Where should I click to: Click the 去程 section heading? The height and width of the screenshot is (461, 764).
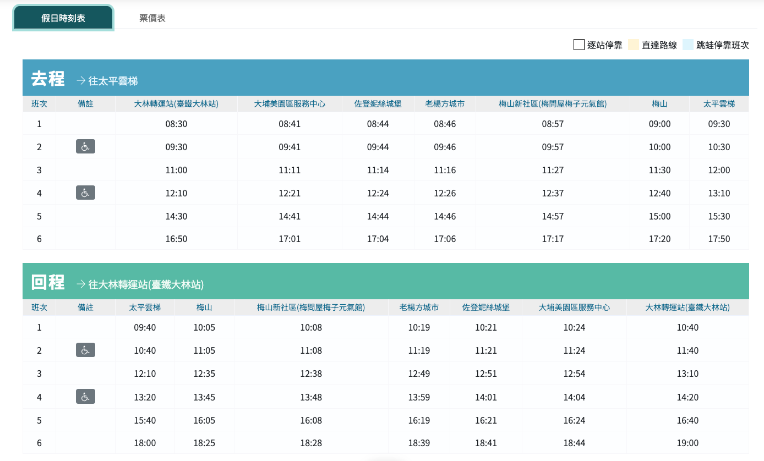[x=48, y=79]
